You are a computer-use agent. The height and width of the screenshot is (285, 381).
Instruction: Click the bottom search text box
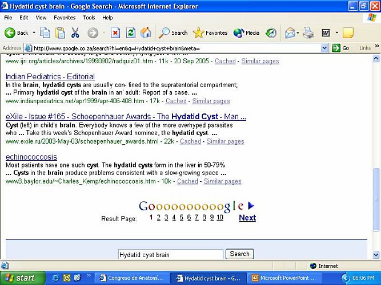coord(171,254)
